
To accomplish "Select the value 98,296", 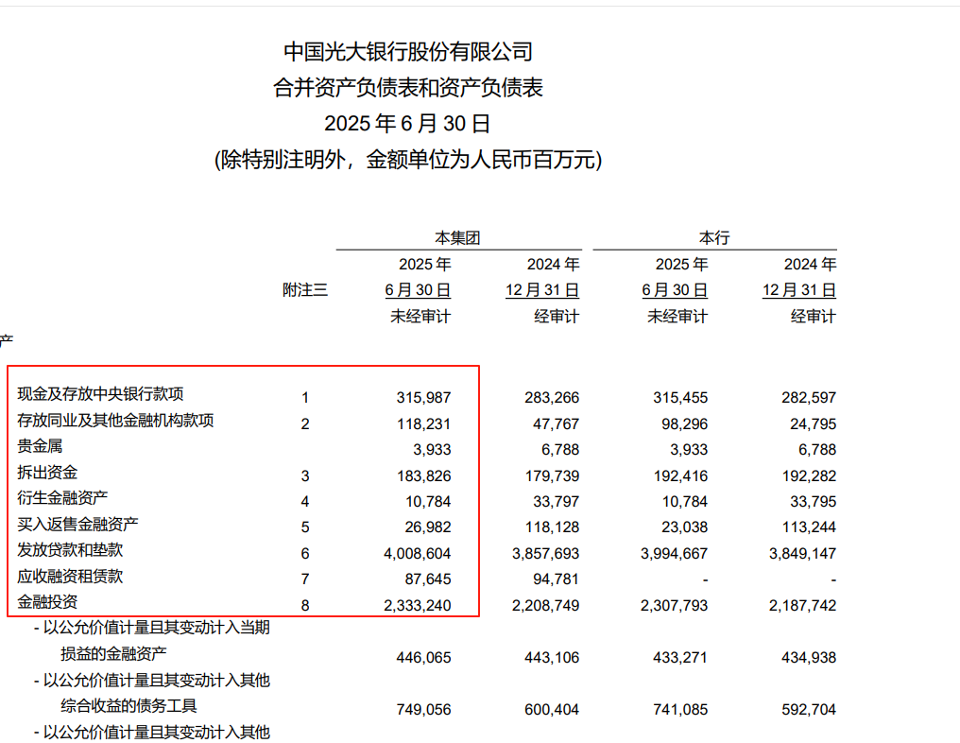I will (684, 423).
